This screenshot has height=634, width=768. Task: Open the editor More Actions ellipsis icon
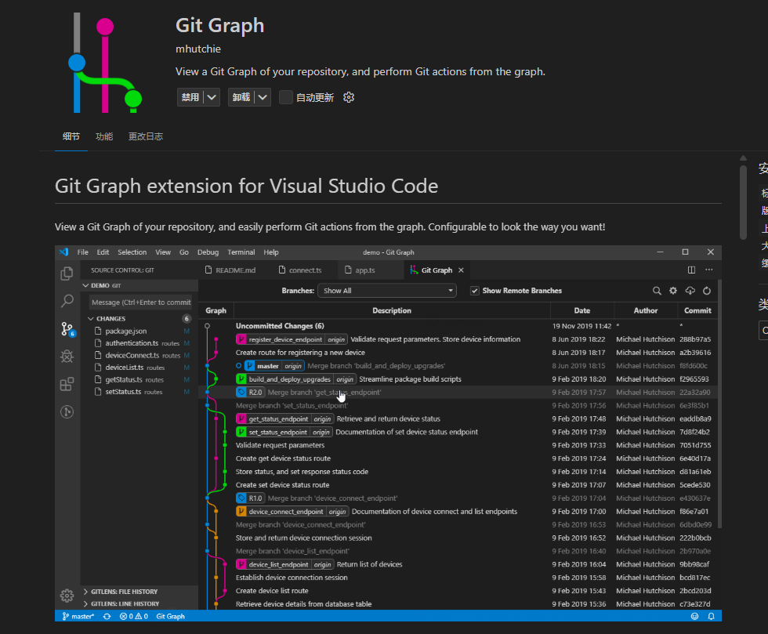708,270
